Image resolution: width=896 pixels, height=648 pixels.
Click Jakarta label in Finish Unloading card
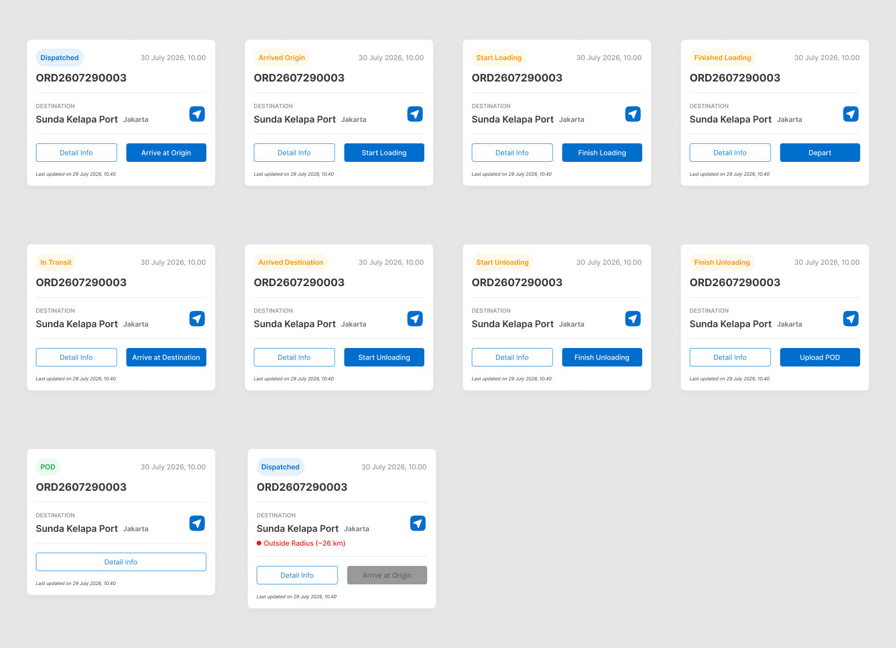click(790, 324)
